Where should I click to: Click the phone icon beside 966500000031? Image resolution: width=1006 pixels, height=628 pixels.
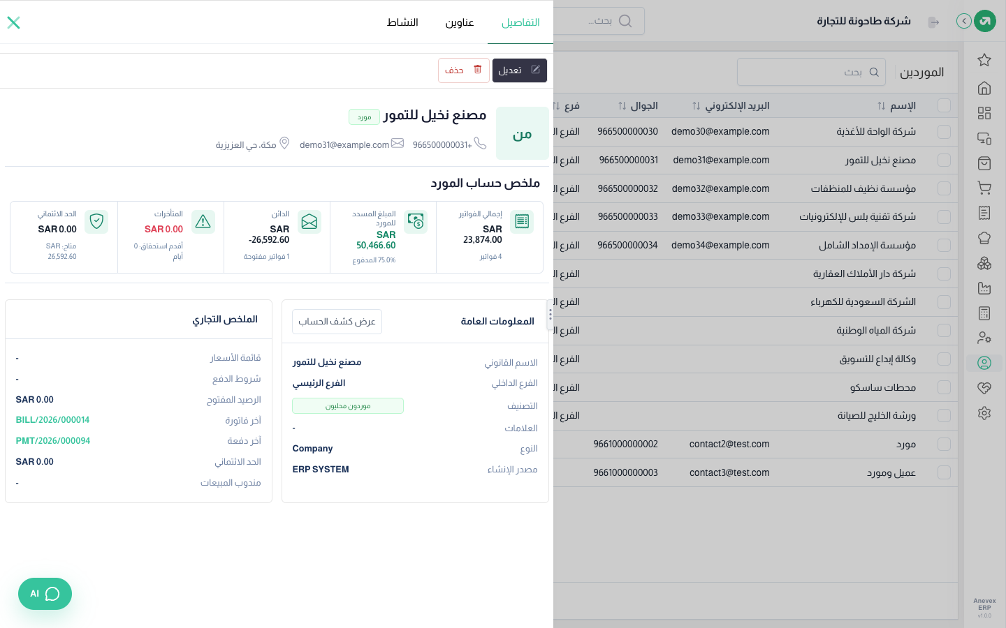tap(480, 143)
